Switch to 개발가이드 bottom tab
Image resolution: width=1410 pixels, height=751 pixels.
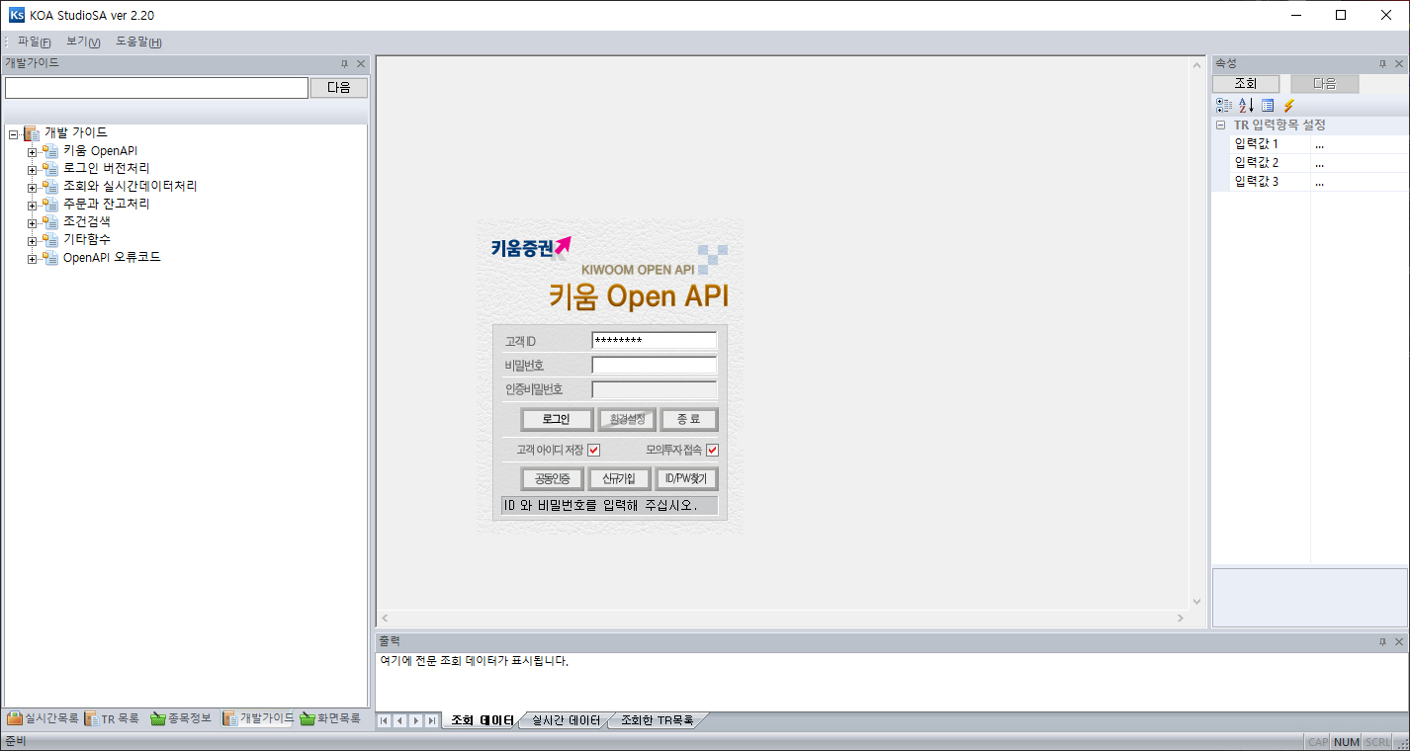click(x=258, y=718)
